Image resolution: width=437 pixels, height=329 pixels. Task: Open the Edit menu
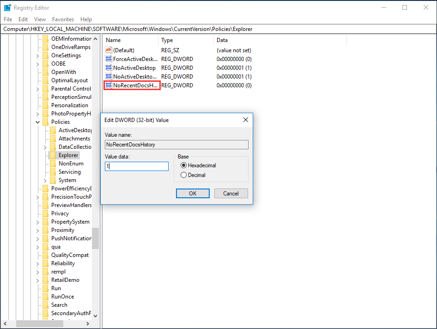tap(23, 19)
